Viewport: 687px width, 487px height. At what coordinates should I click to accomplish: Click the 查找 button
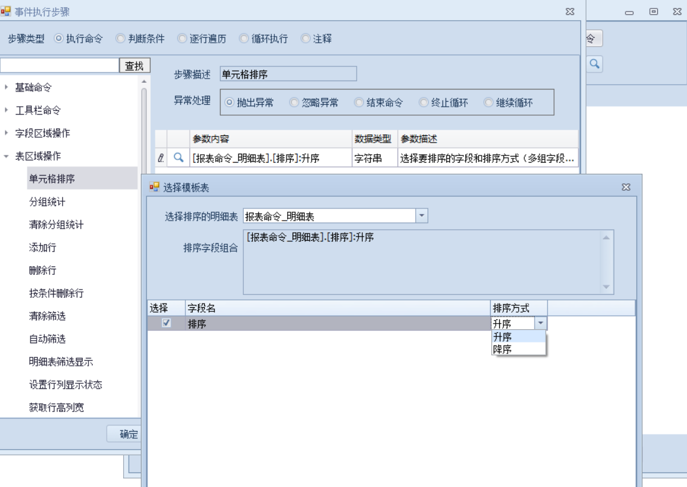134,66
